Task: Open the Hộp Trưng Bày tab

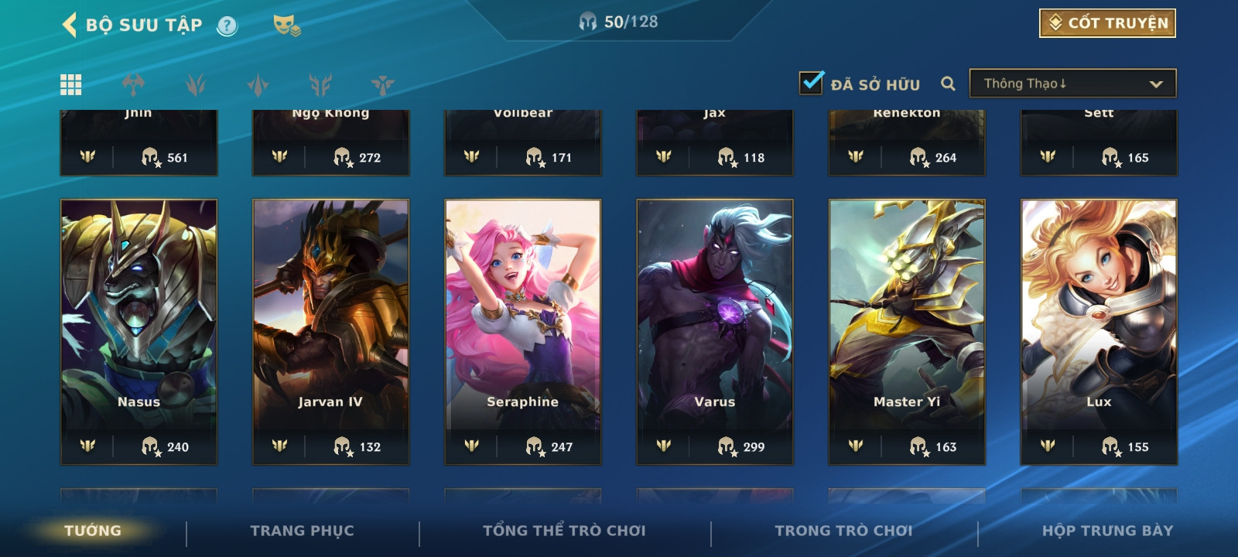Action: (1107, 531)
